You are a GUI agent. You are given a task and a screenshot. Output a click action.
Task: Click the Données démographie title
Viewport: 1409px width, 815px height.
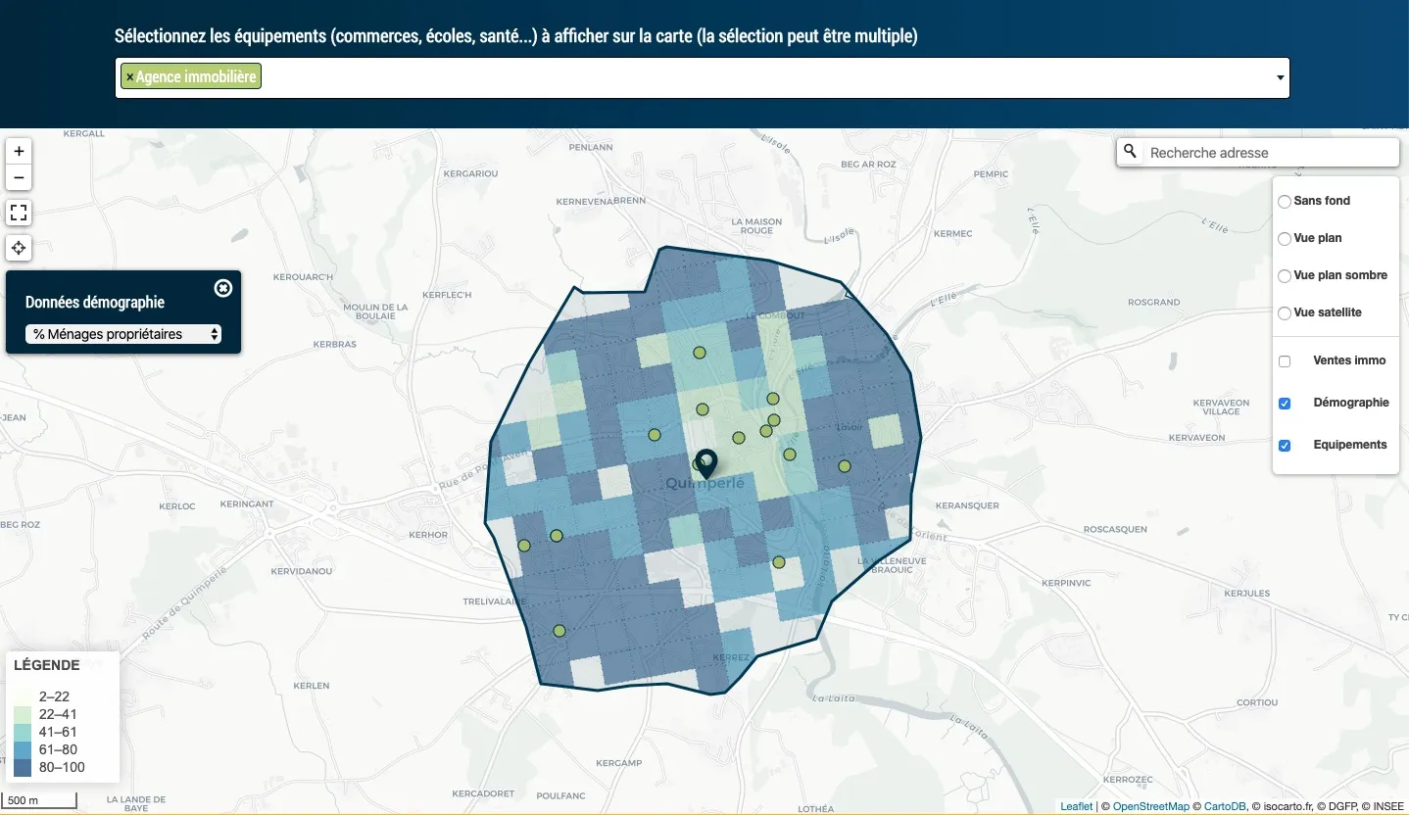click(x=95, y=303)
